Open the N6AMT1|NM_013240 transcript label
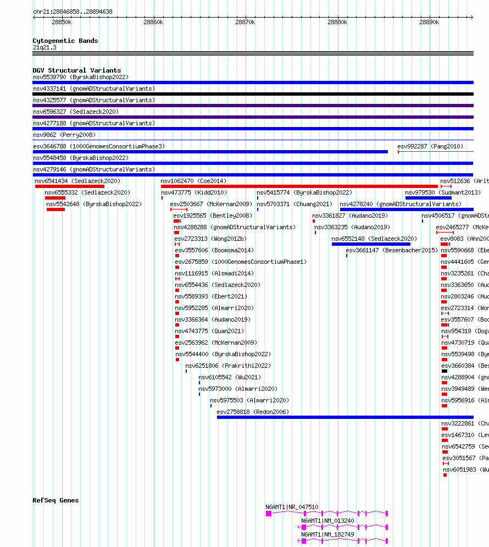The width and height of the screenshot is (489, 547). coord(327,521)
